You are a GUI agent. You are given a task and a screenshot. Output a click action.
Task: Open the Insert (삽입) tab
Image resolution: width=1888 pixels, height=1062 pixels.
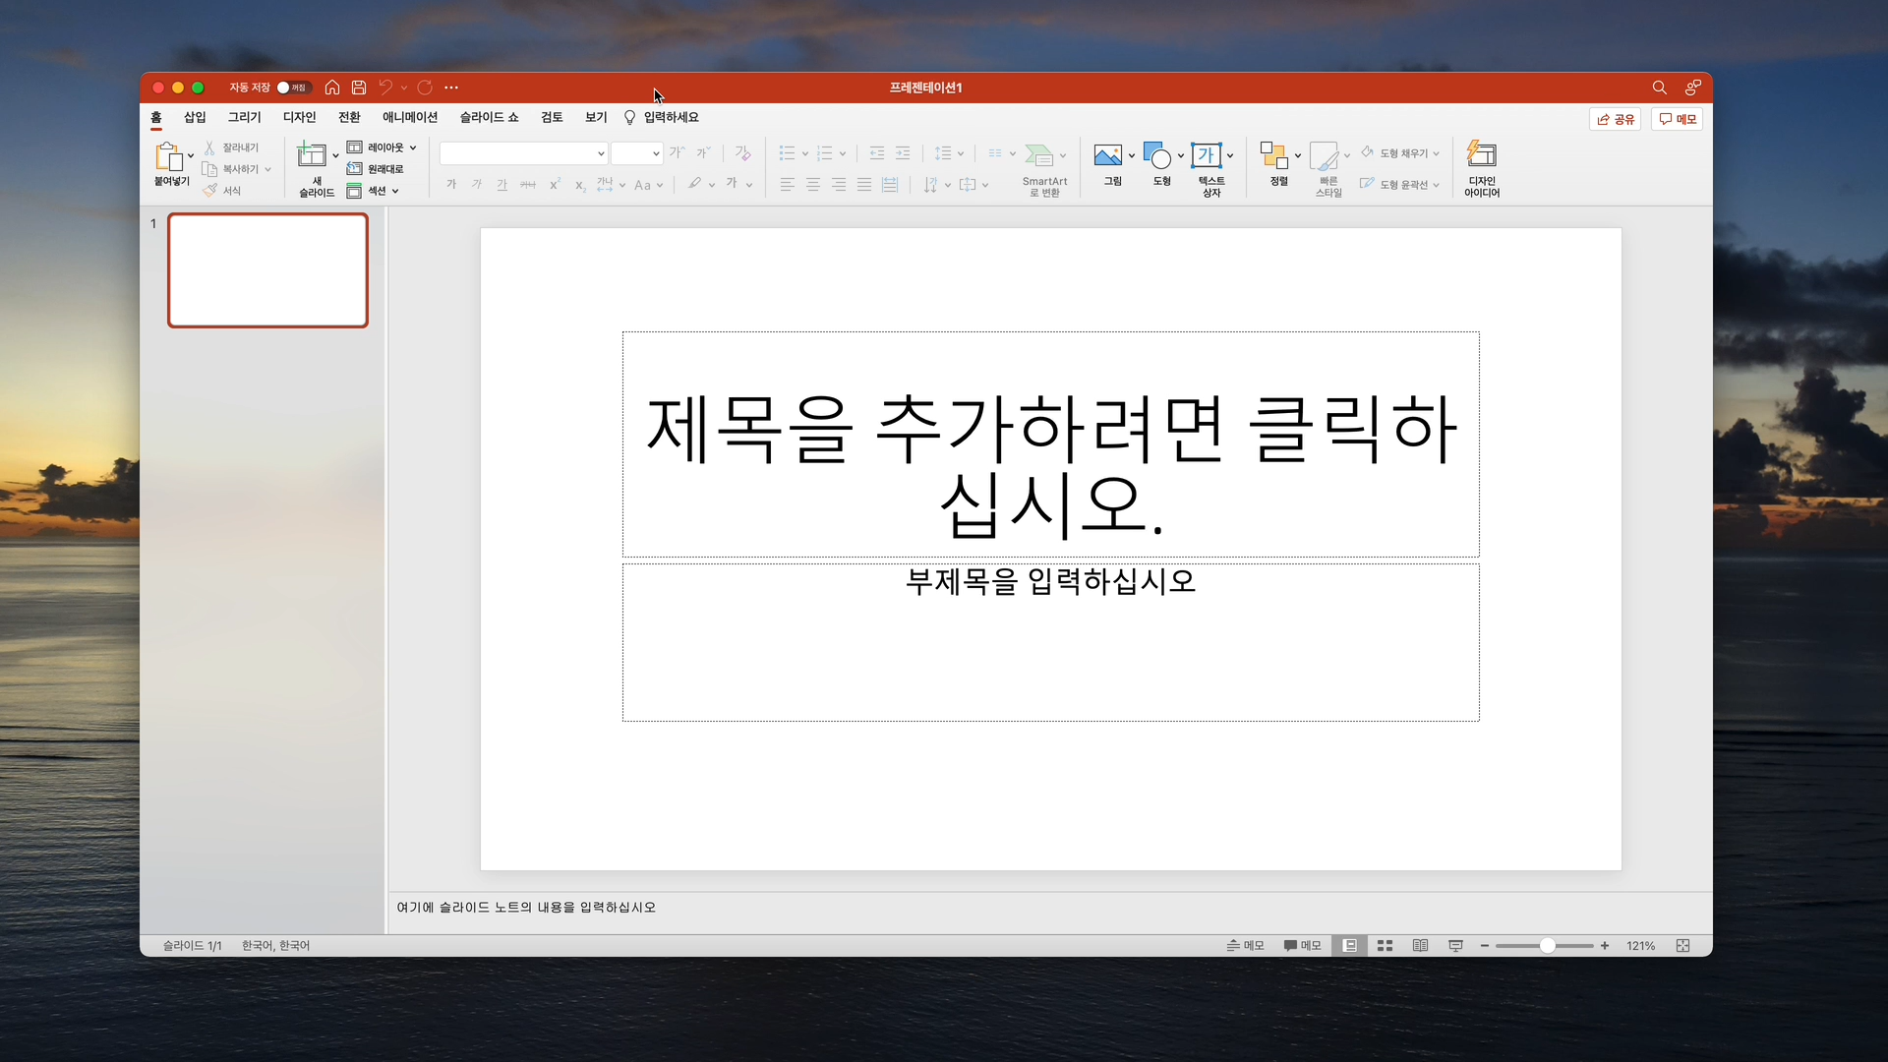[195, 117]
